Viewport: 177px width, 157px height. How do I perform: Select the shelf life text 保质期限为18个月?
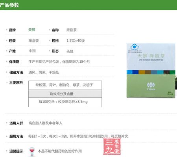pyautogui.click(x=76, y=62)
